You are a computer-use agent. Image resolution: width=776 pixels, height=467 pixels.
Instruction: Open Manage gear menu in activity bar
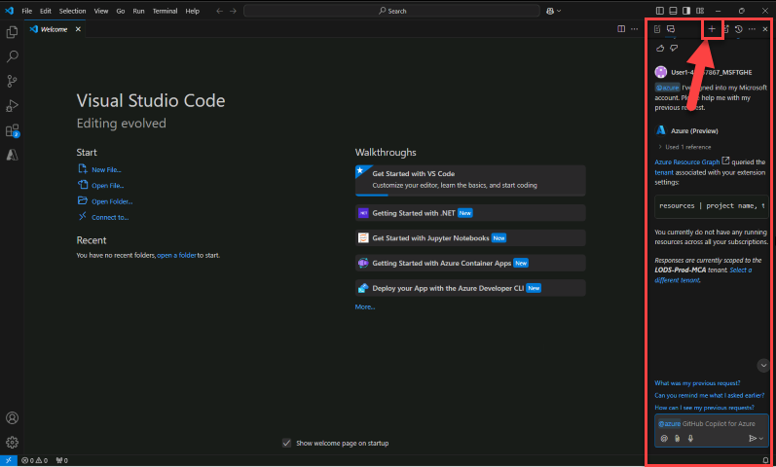coord(13,442)
